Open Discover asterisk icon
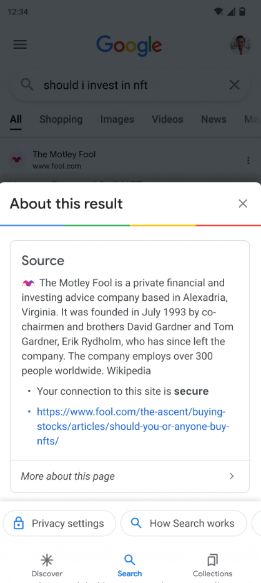Screen dimensions: 261x583 [x=47, y=560]
